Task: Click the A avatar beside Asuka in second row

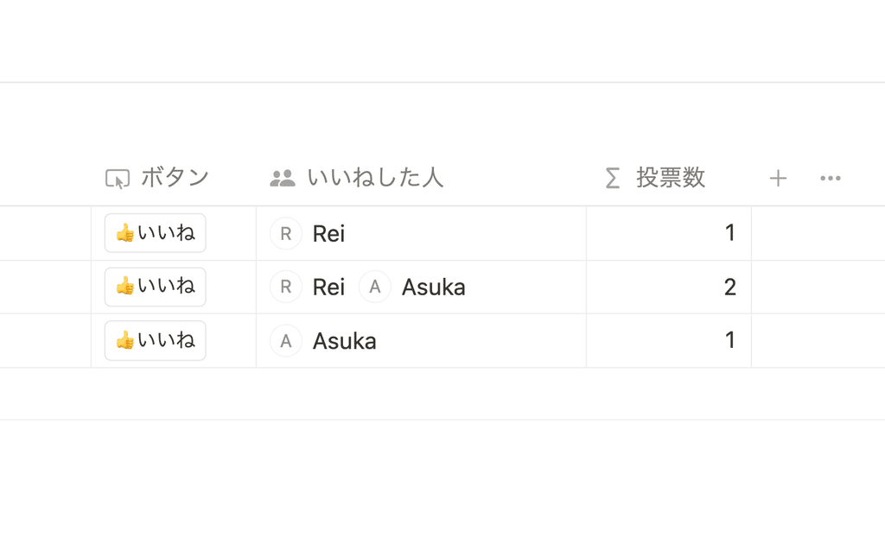Action: (375, 287)
